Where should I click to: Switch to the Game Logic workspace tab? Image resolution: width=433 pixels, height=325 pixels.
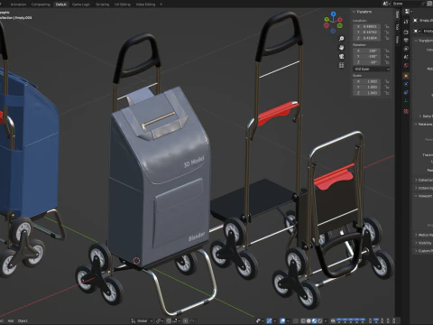point(81,5)
